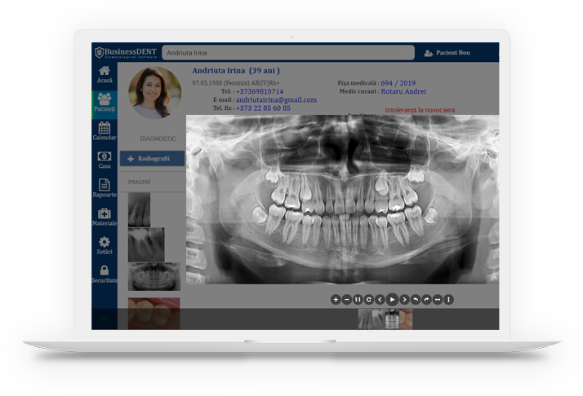Flip the radiograph horizontally
This screenshot has height=396, width=583.
tap(438, 300)
